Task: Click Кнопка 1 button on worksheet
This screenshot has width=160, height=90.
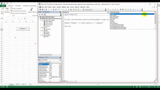Action: [x=23, y=28]
